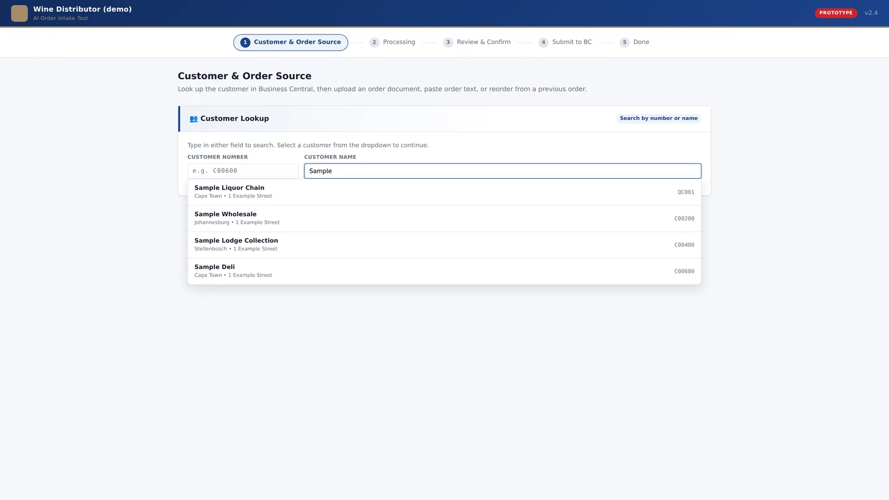
Task: Open the Review & Confirm step
Action: 477,42
